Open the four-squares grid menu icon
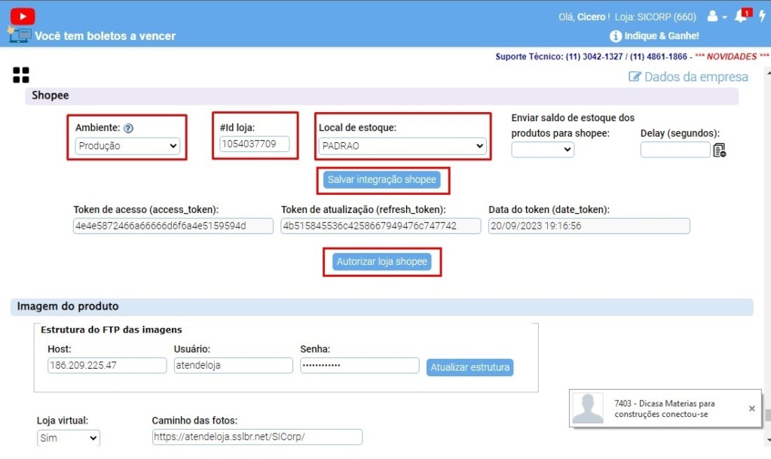Viewport: 771px width, 459px height. click(20, 75)
